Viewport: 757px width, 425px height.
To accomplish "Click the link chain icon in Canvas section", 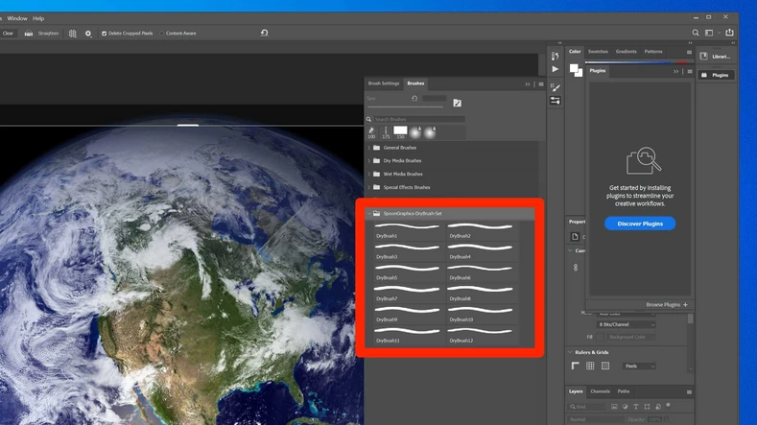I will tap(576, 267).
